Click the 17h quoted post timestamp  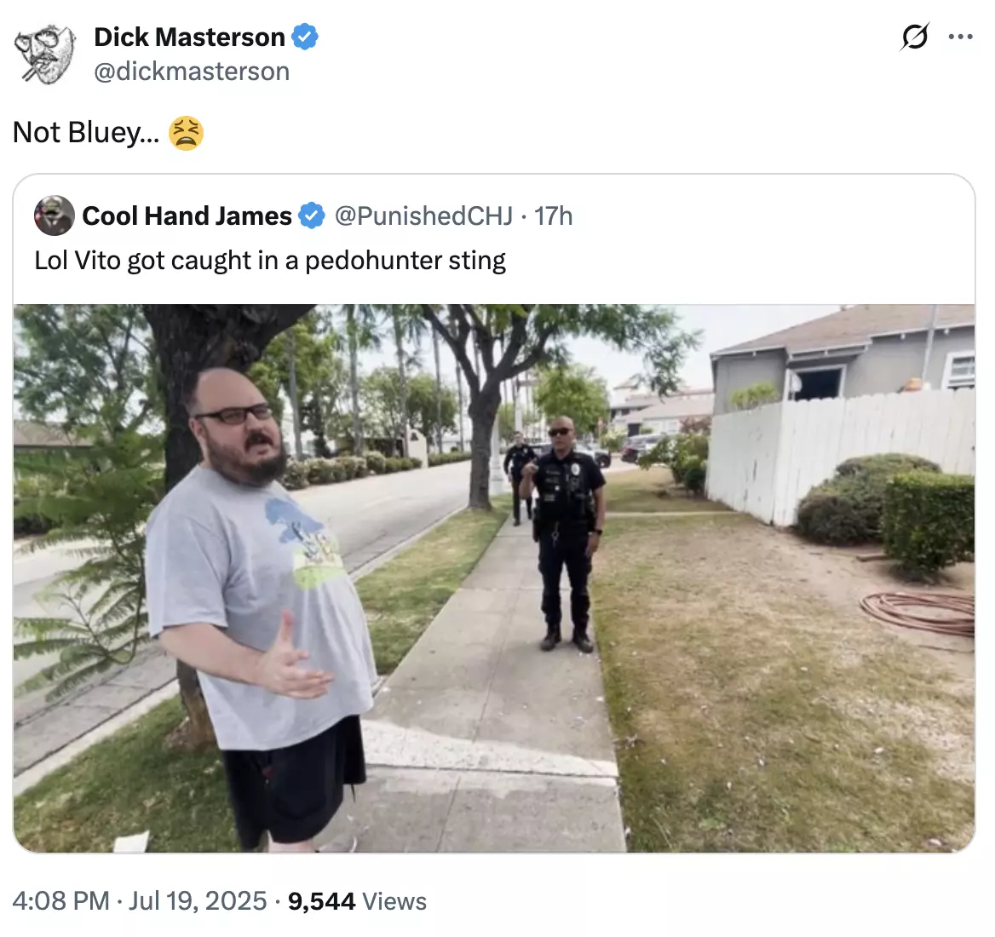[x=554, y=216]
